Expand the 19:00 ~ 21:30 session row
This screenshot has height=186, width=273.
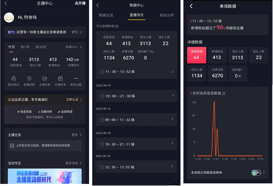pyautogui.click(x=136, y=96)
